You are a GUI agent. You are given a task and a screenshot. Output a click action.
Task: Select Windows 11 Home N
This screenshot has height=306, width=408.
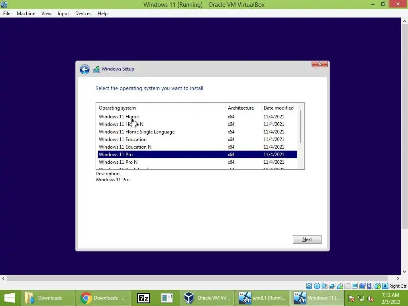[x=198, y=124]
